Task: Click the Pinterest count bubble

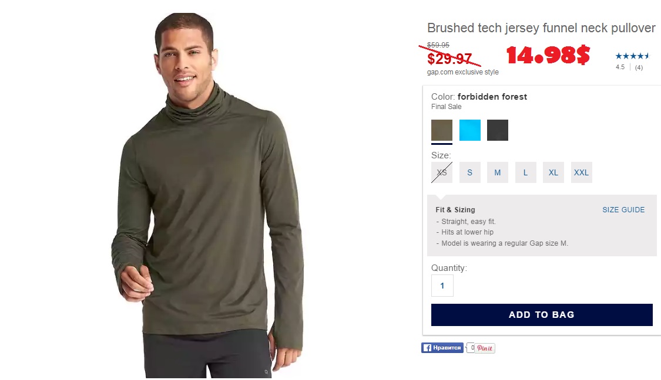Action: point(471,348)
